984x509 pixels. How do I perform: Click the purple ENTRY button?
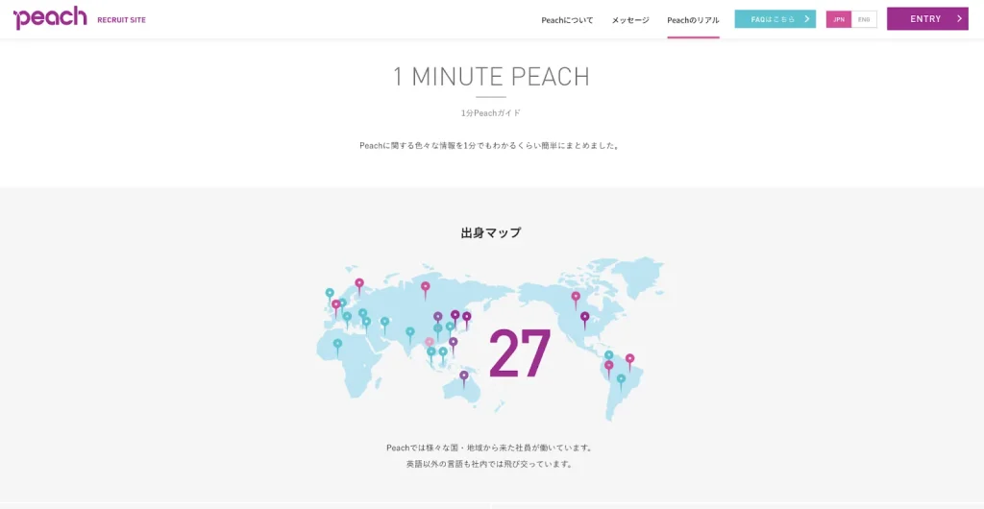pos(927,19)
